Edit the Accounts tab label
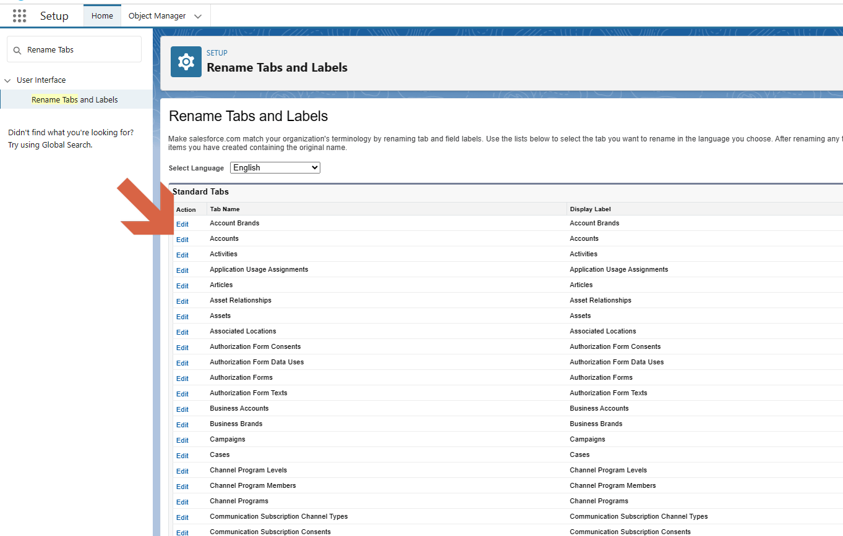The height and width of the screenshot is (536, 843). point(182,239)
